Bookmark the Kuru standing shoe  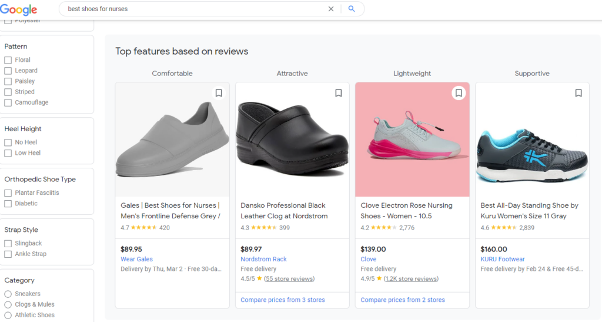coord(578,93)
